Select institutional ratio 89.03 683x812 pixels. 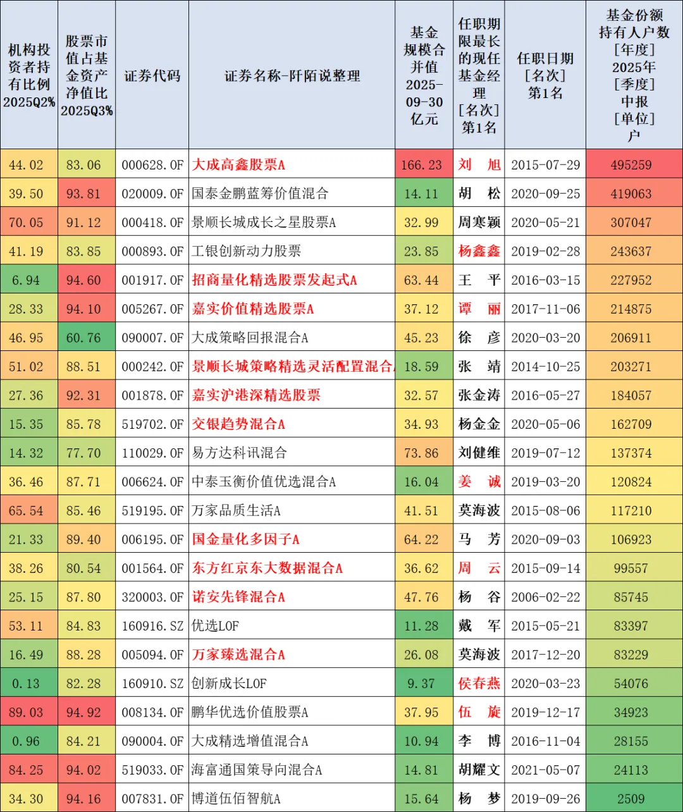pyautogui.click(x=26, y=713)
